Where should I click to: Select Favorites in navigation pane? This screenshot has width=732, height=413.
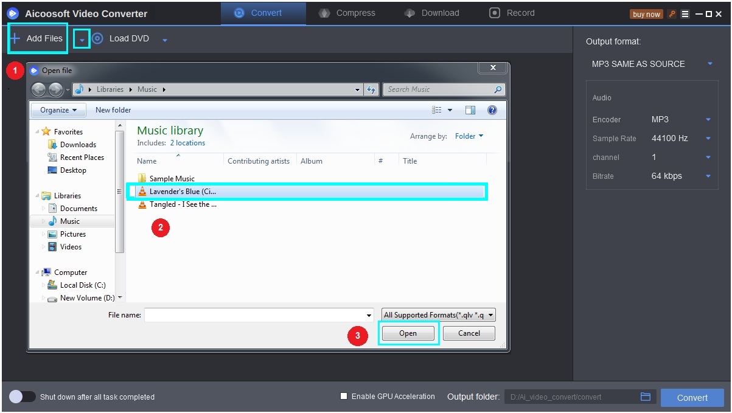pos(68,132)
